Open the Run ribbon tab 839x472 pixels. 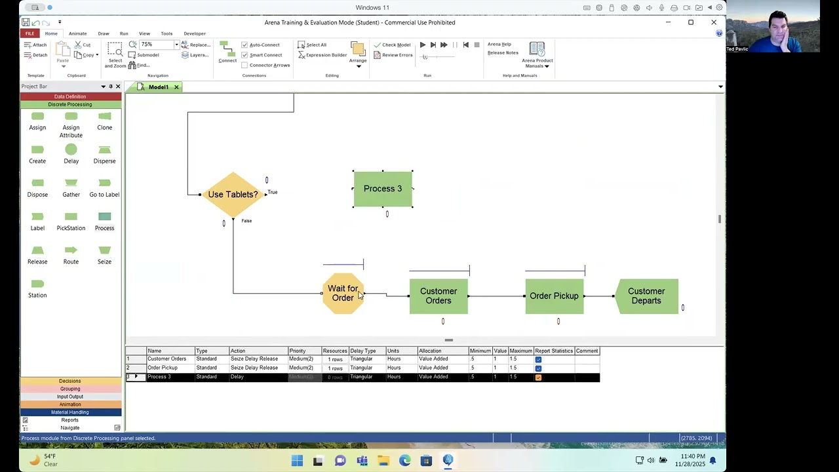point(124,33)
